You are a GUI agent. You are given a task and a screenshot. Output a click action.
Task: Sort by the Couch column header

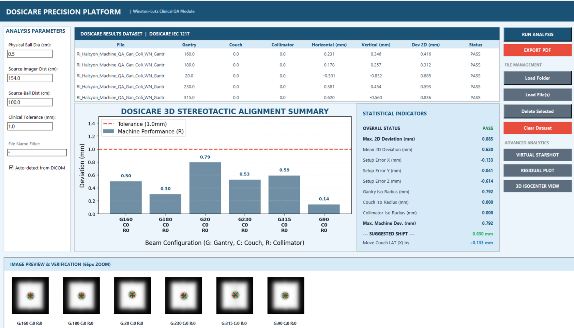236,45
